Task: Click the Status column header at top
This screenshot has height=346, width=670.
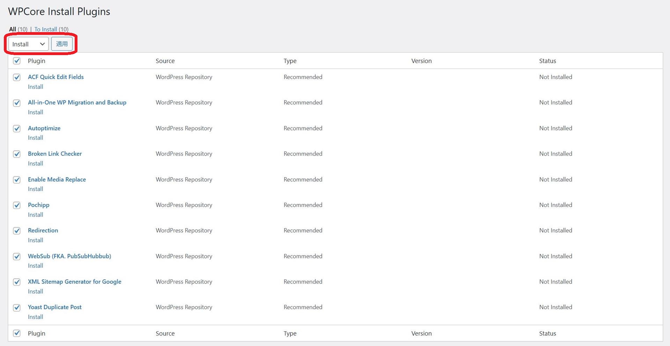Action: 548,61
